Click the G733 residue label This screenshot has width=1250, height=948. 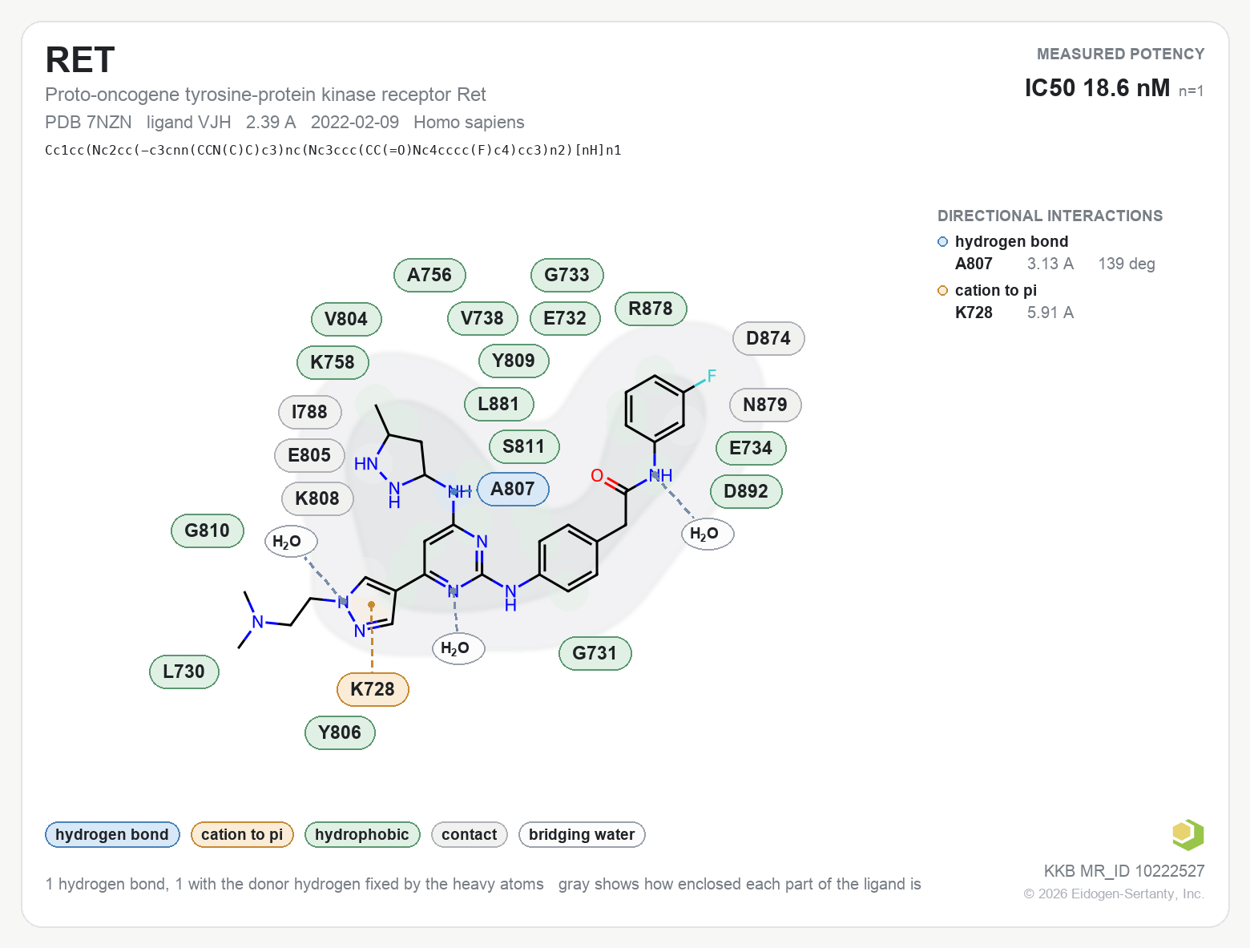point(567,275)
